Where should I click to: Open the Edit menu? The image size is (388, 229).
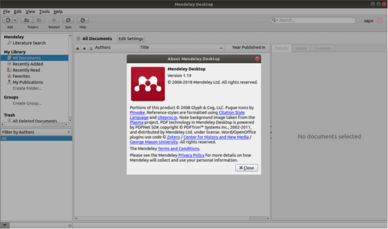18,12
